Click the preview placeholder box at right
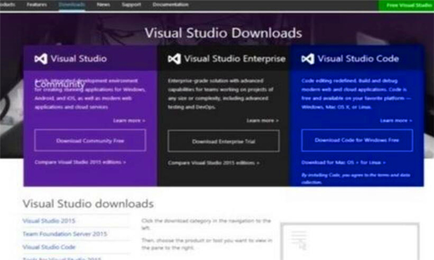This screenshot has height=260, width=434. pos(350,242)
